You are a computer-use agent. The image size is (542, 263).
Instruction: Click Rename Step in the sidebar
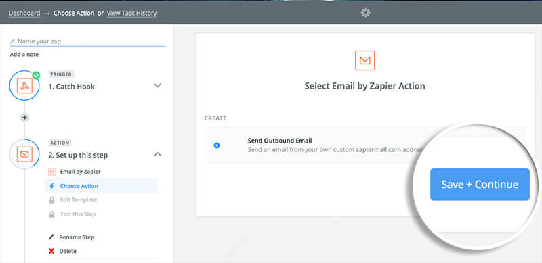[77, 237]
